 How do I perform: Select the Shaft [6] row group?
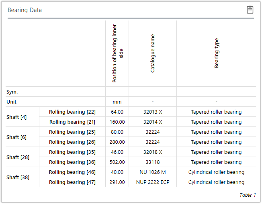(x=16, y=137)
